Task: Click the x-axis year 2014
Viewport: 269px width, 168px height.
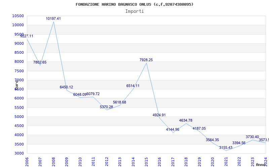Action: (x=133, y=162)
